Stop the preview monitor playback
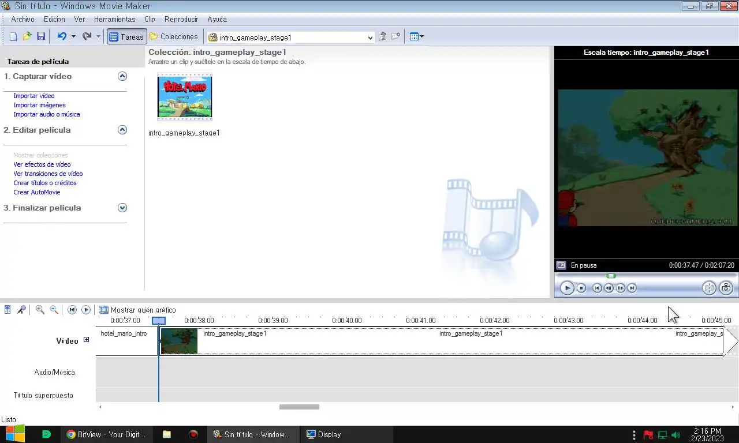739x443 pixels. pyautogui.click(x=581, y=288)
